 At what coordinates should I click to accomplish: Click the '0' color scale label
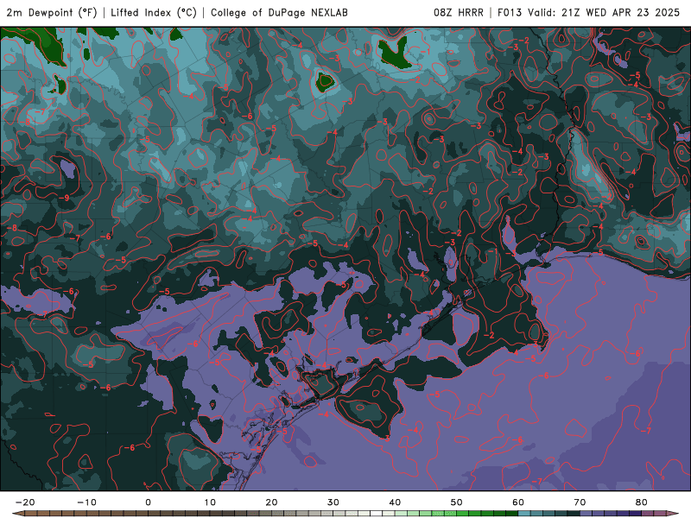point(148,502)
